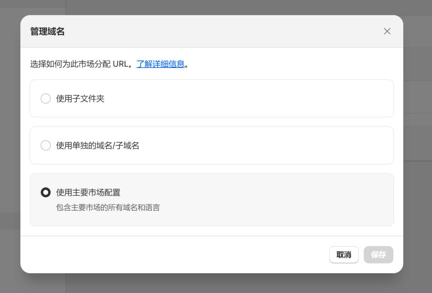Click the 使用单独的域名/子域名 option card
432x293 pixels.
tap(211, 145)
